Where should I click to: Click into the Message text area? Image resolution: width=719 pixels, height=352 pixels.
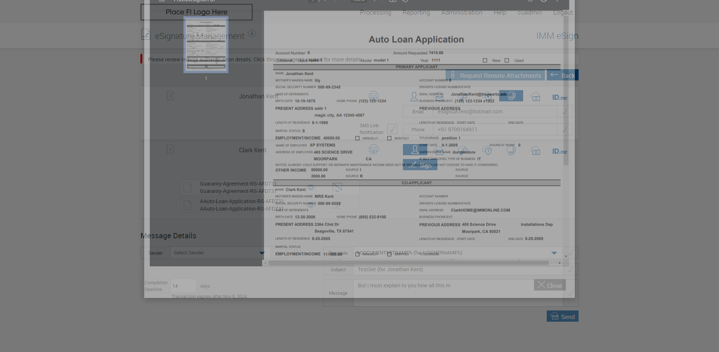458,293
